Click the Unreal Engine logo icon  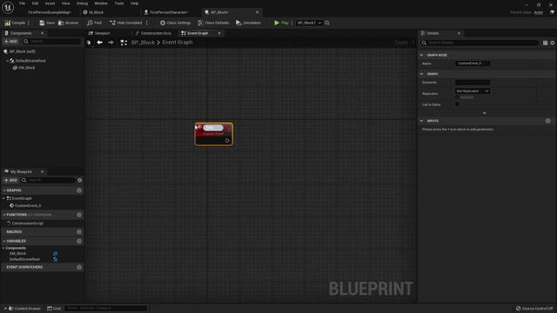(8, 7)
